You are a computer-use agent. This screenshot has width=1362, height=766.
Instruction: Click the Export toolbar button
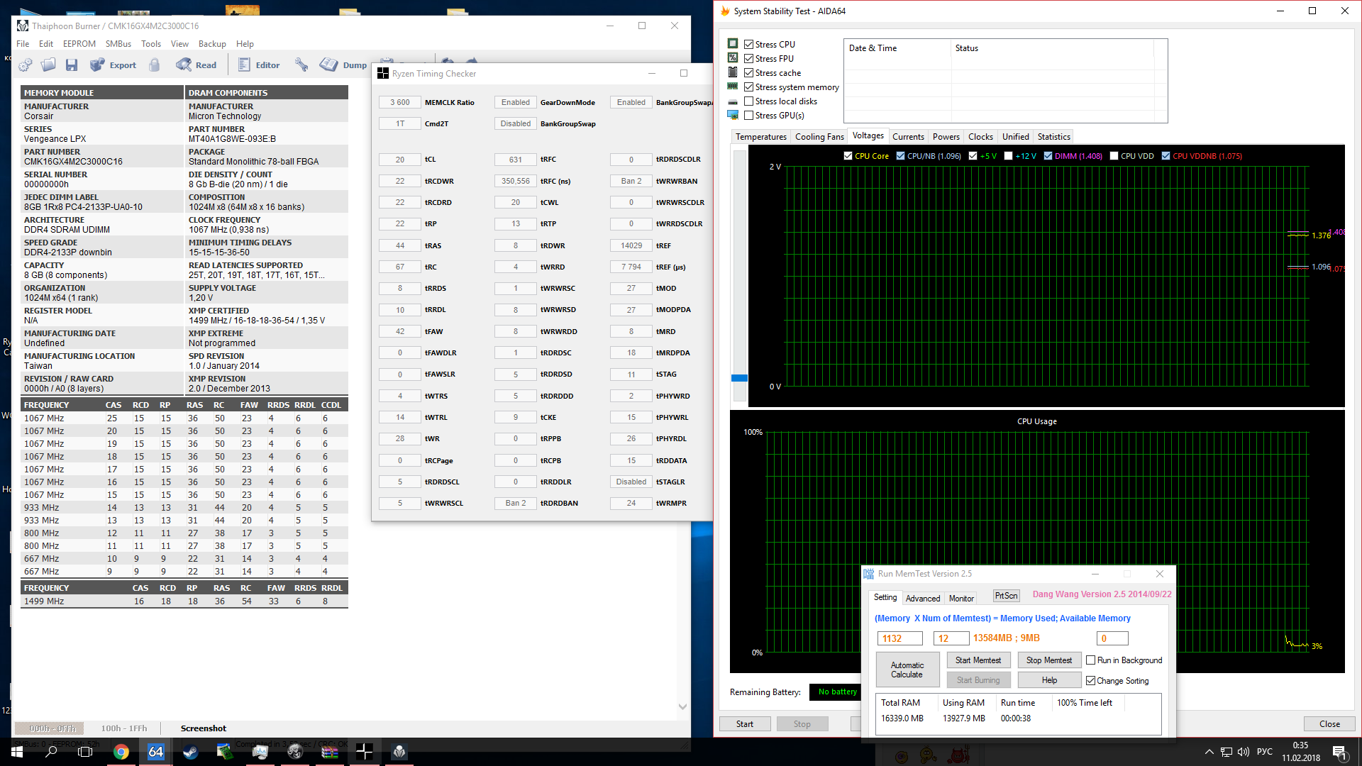click(x=113, y=65)
